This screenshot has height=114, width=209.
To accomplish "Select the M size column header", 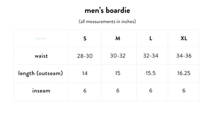I will coord(118,38).
